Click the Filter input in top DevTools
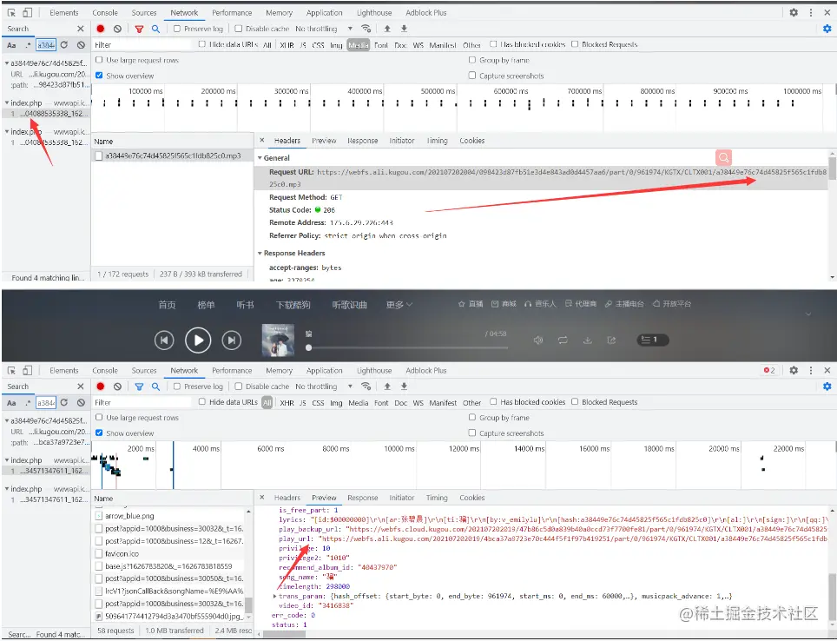 pyautogui.click(x=143, y=45)
